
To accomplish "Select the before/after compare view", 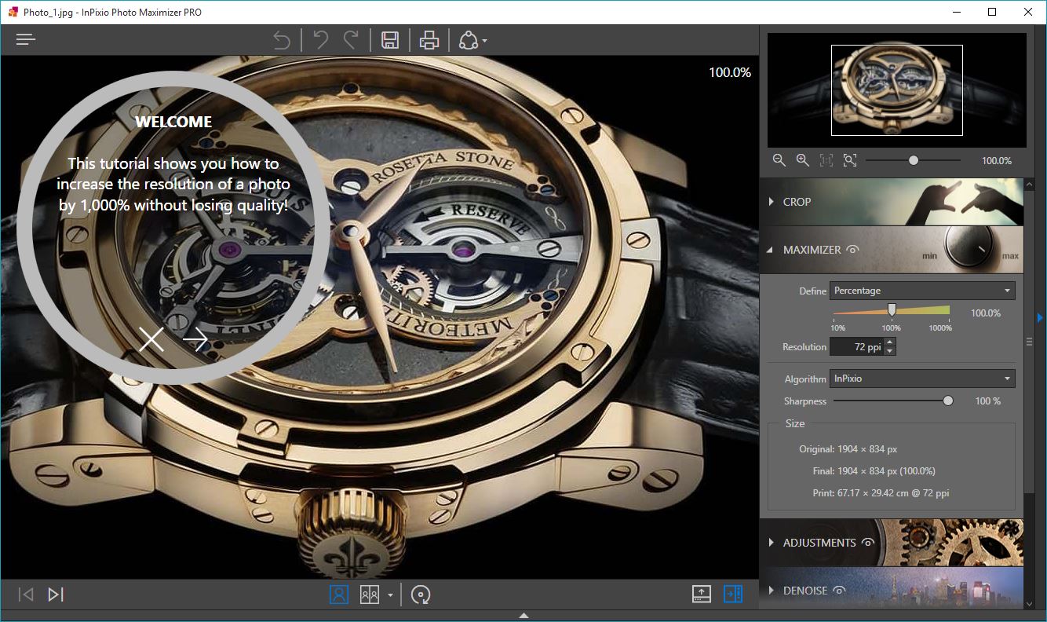I will [x=370, y=595].
